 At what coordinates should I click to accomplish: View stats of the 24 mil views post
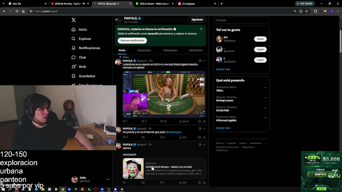coord(184,121)
